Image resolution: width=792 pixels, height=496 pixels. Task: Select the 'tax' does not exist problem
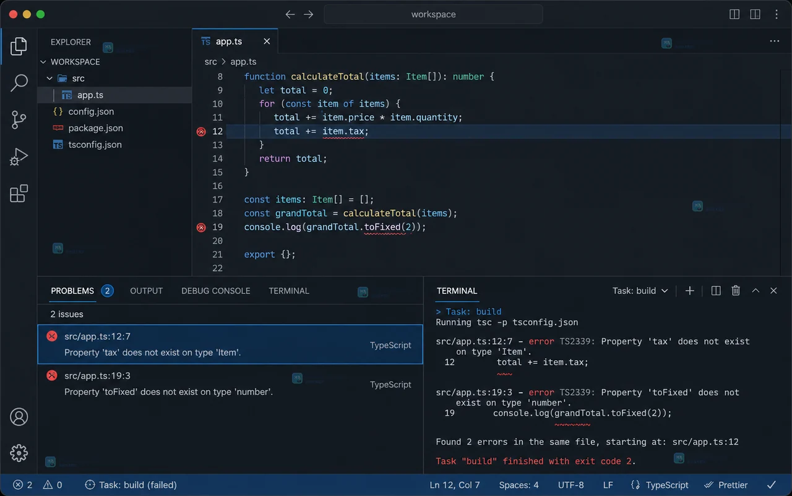[230, 345]
